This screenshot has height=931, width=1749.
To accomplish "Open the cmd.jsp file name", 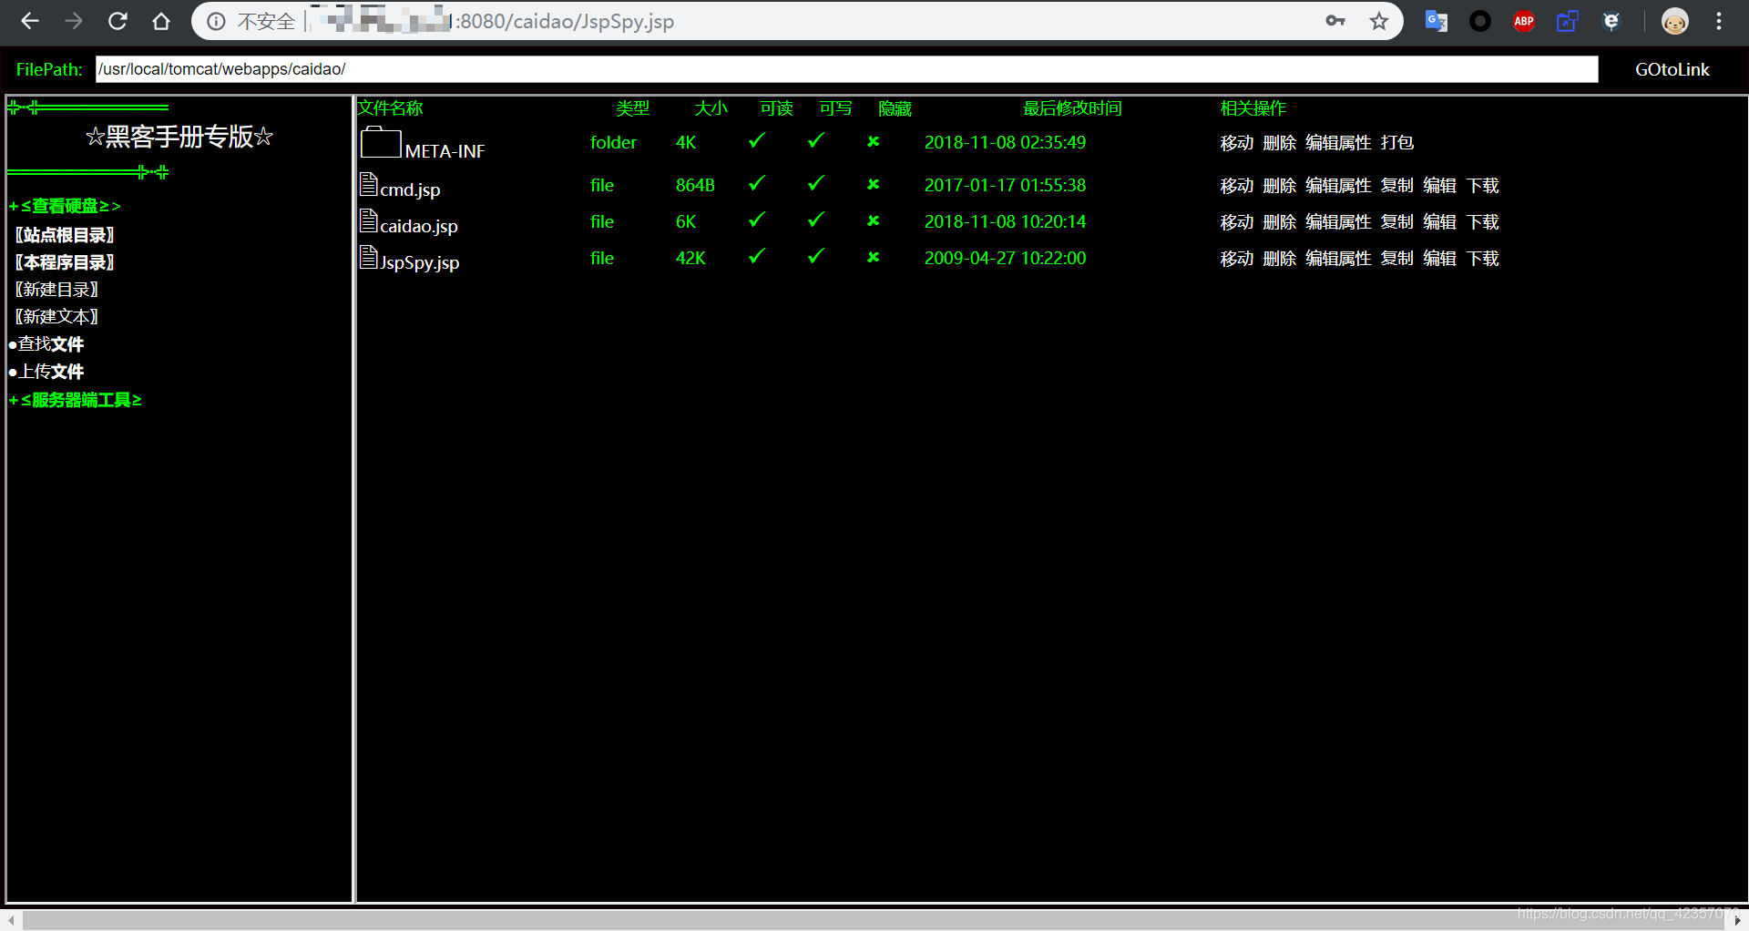I will click(x=410, y=189).
